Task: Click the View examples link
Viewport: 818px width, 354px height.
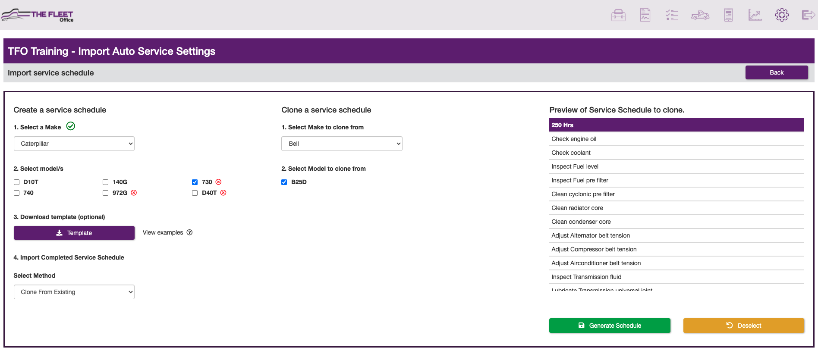Action: pyautogui.click(x=163, y=232)
